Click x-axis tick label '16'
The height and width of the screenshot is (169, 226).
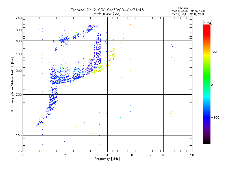(192, 155)
